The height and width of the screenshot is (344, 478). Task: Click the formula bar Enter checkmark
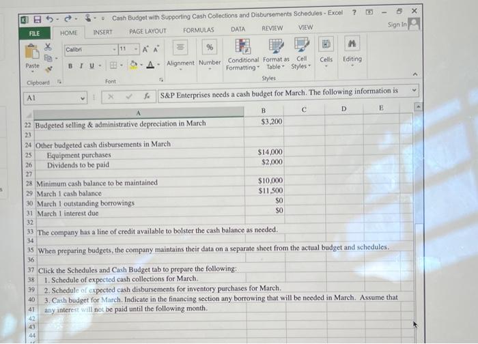click(129, 96)
